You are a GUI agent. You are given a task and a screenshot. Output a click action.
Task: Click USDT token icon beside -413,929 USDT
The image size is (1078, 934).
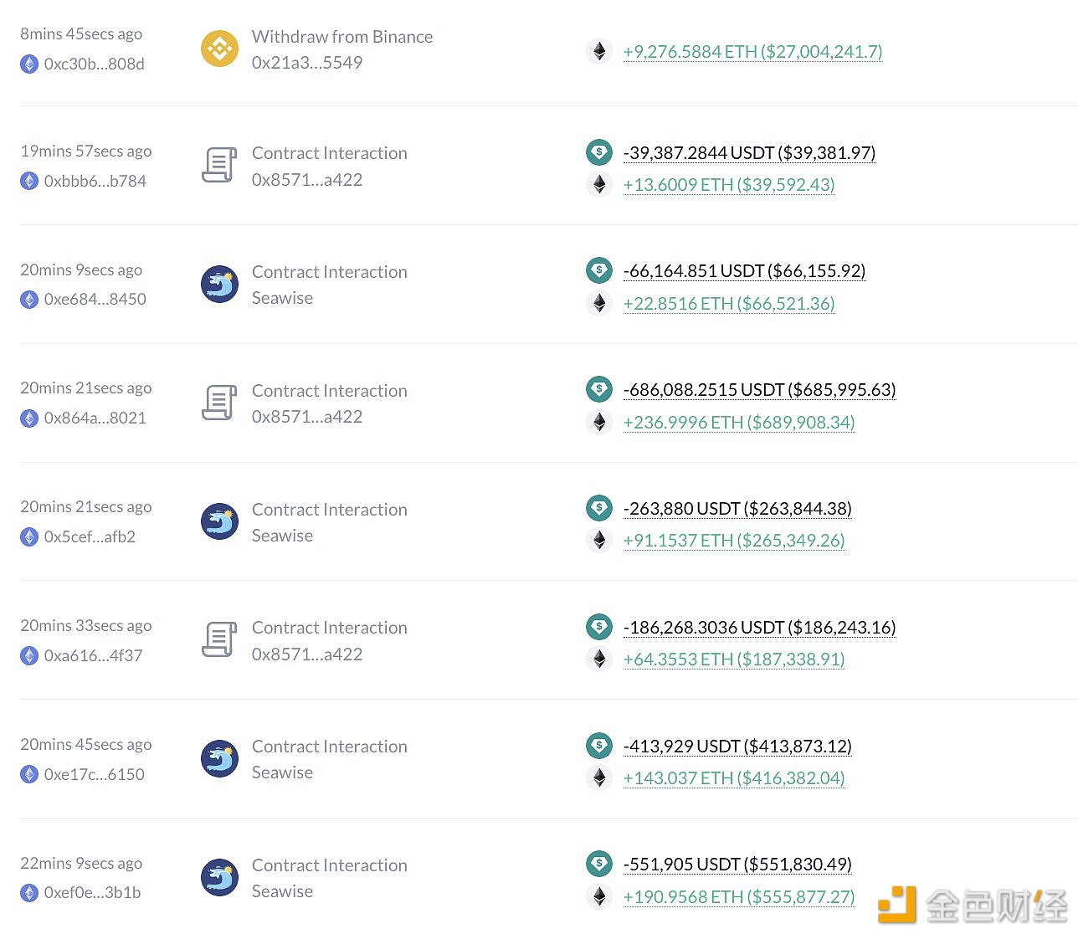(x=599, y=746)
